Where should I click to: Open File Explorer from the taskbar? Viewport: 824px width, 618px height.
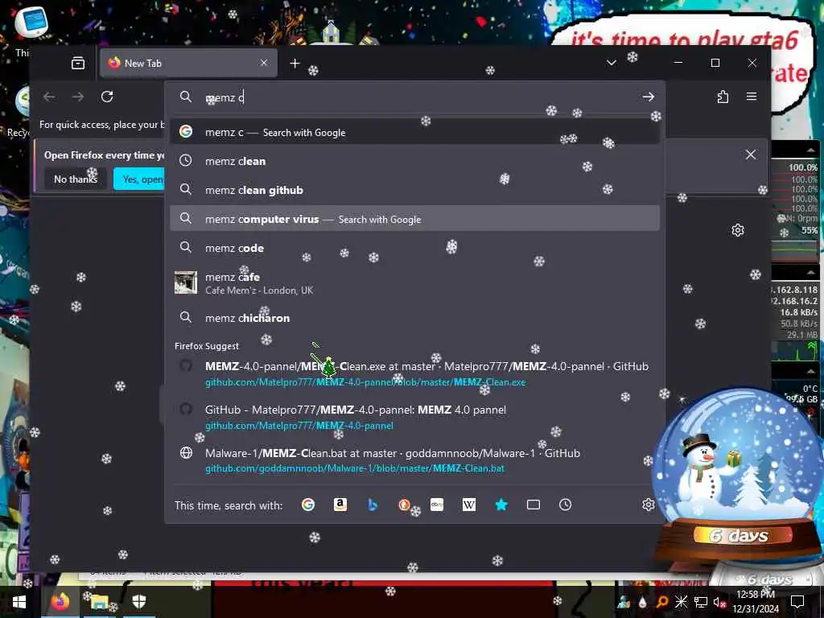(x=99, y=602)
